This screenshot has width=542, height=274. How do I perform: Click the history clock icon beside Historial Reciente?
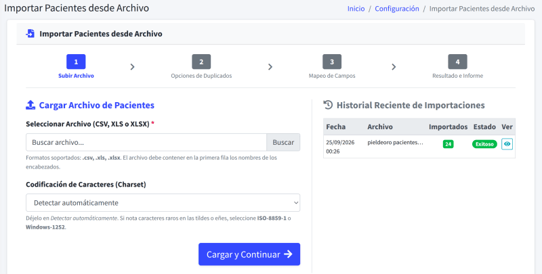[x=328, y=105]
